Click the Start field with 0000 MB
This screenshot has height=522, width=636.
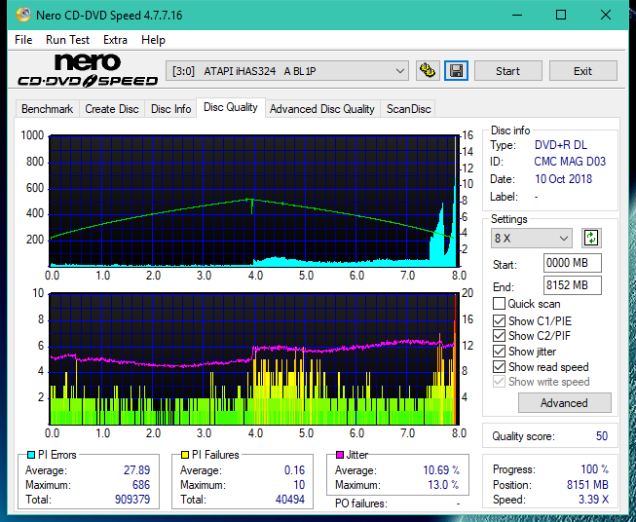click(573, 263)
